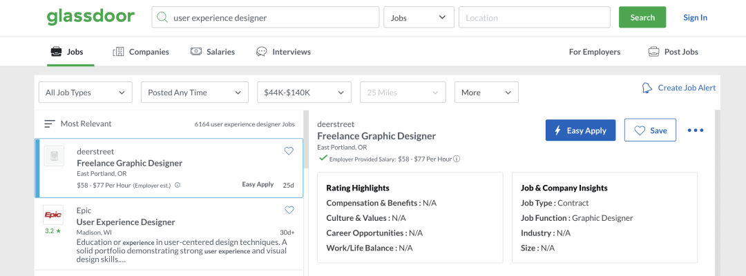
Task: Click the Work/Life Balance : N/A line
Action: 369,248
